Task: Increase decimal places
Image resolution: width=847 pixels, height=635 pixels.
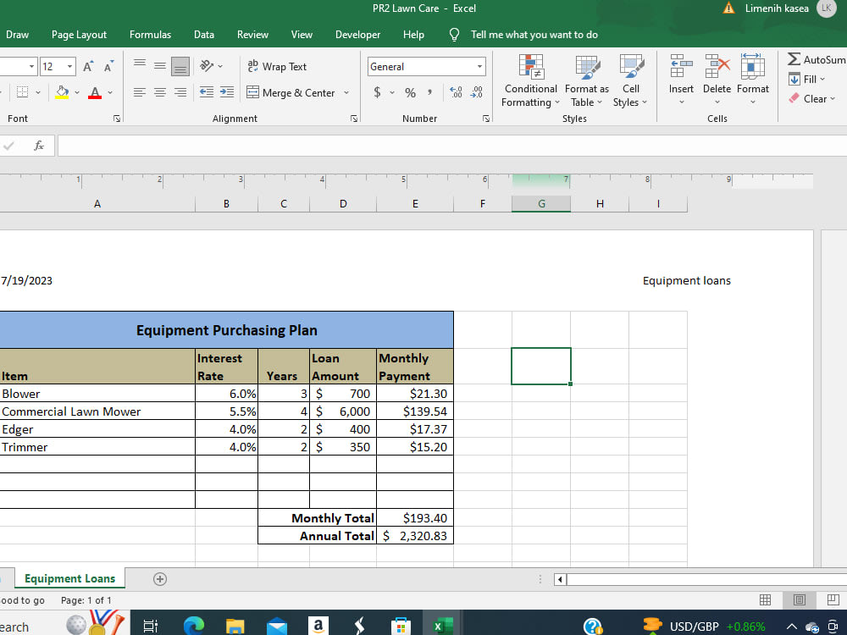Action: click(x=457, y=92)
